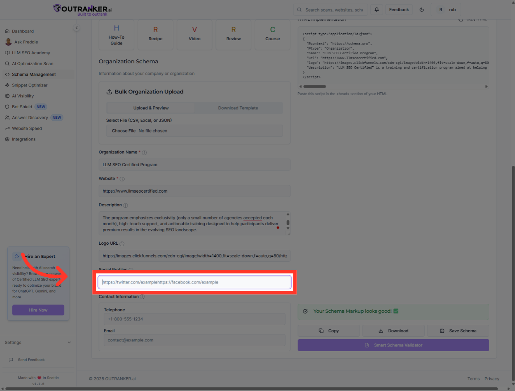Switch to the Upload & Preview tab
515x391 pixels.
[x=151, y=108]
